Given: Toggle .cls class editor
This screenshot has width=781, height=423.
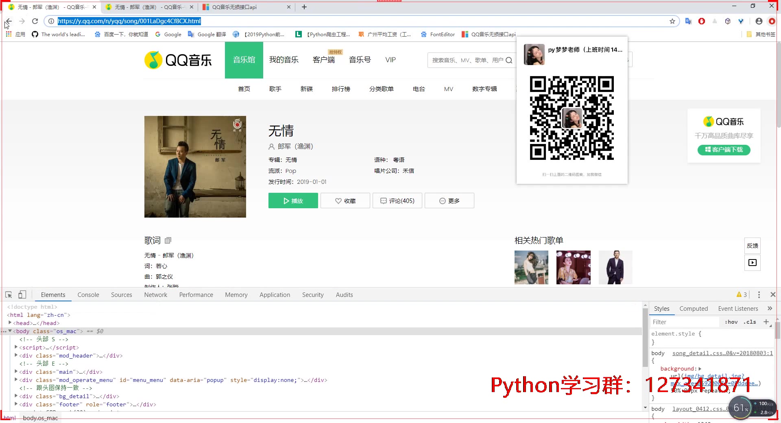Looking at the screenshot, I should point(750,322).
